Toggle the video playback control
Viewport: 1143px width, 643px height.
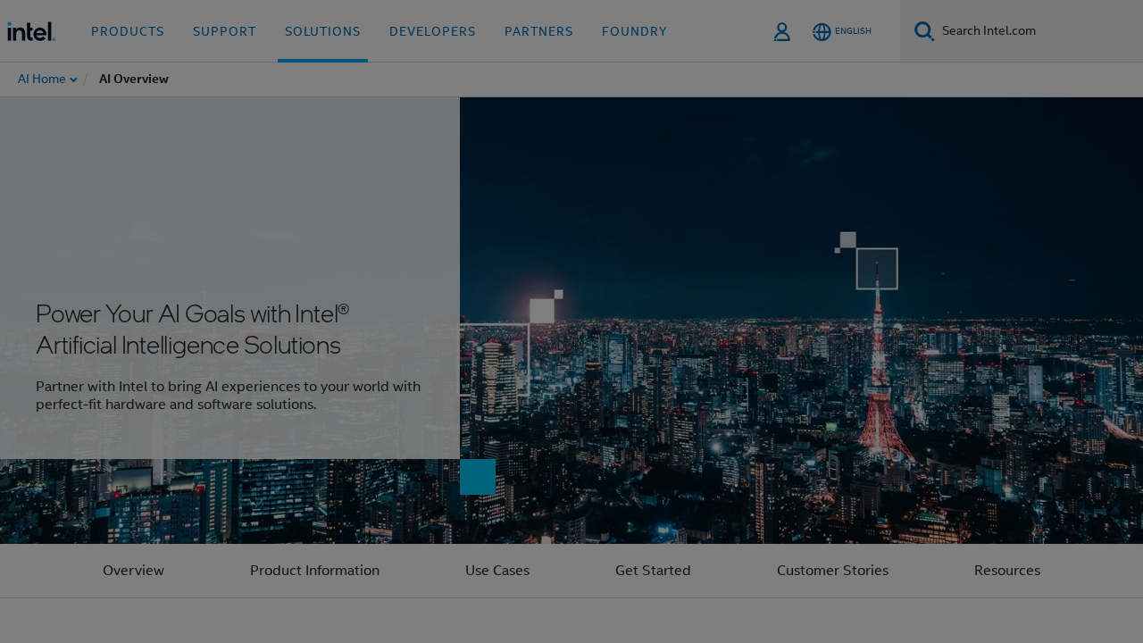(477, 475)
